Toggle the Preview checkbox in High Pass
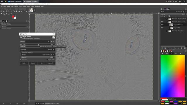 tap(21, 60)
